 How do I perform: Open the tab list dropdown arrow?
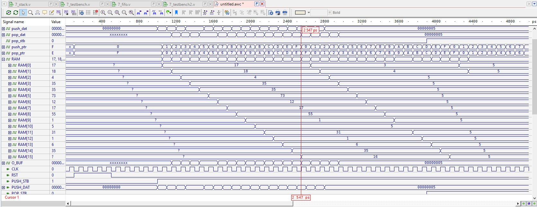pos(534,4)
